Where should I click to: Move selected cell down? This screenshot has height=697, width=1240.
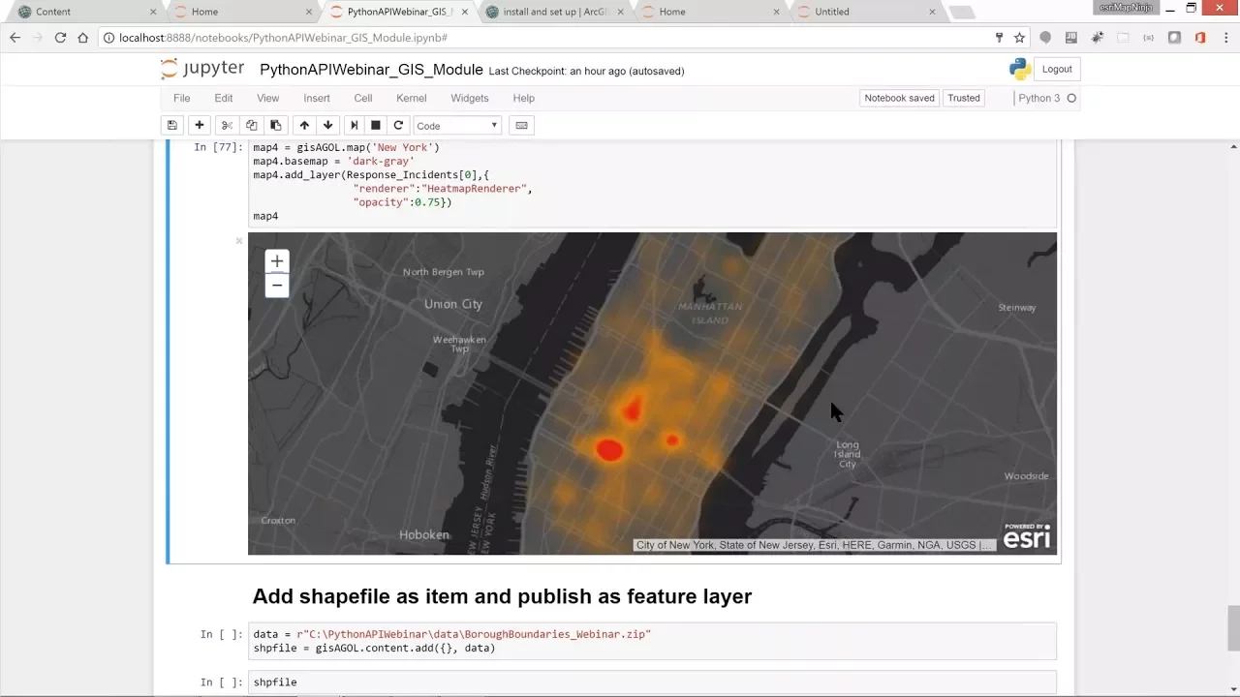(328, 125)
